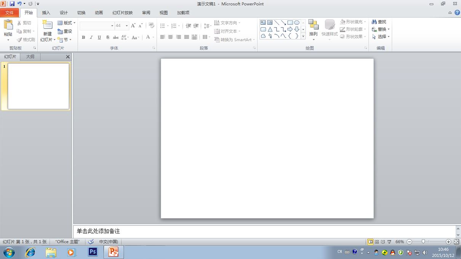Expand the shapes gallery More arrow

click(303, 37)
